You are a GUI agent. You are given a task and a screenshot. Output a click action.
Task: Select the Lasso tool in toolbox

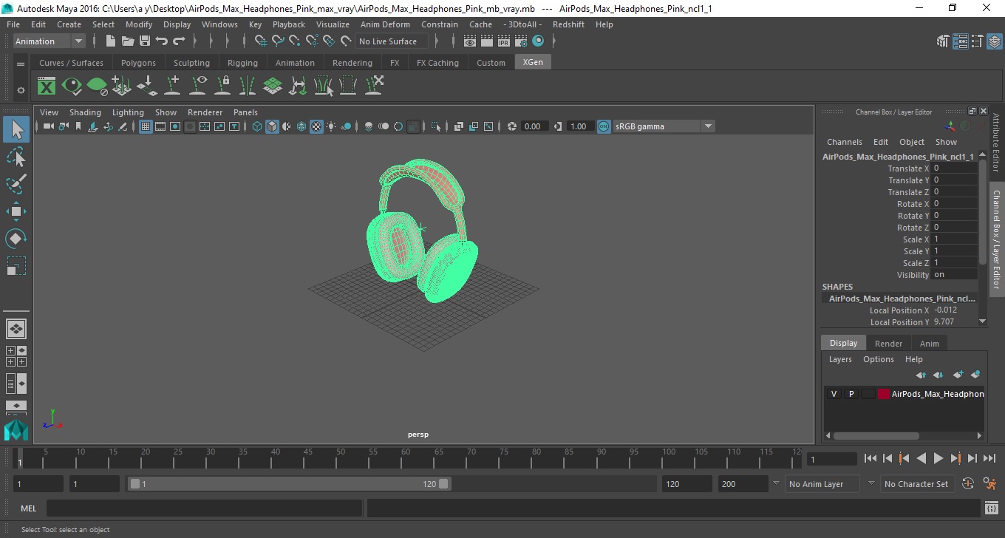tap(16, 157)
